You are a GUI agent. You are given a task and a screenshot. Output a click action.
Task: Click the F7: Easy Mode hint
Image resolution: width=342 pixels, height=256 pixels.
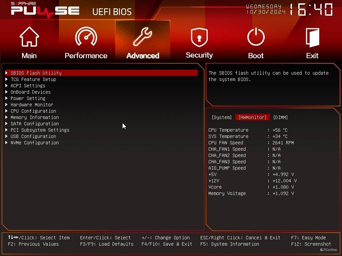point(308,238)
